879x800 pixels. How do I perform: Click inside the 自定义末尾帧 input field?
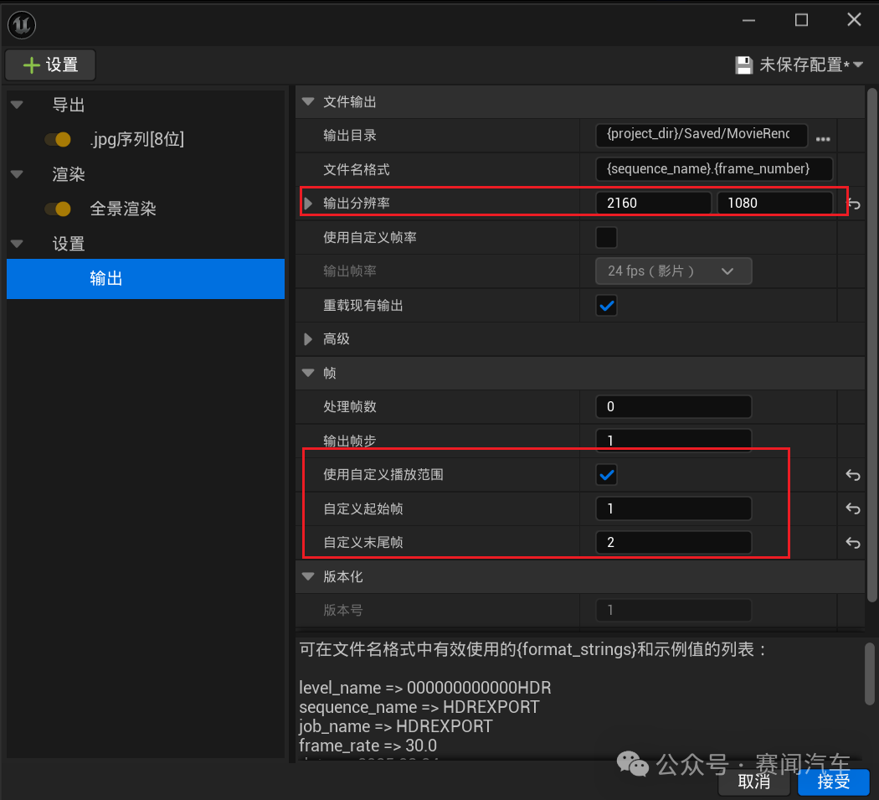[x=672, y=542]
